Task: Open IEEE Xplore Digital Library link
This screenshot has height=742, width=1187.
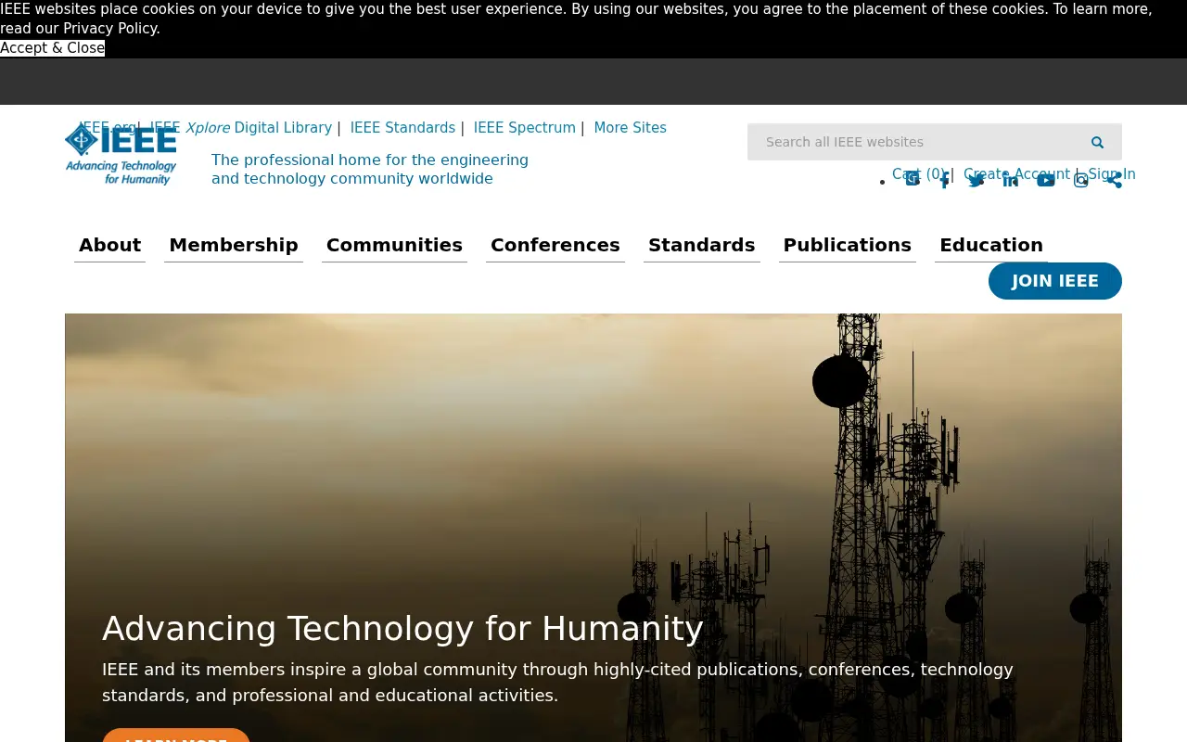Action: click(x=240, y=128)
